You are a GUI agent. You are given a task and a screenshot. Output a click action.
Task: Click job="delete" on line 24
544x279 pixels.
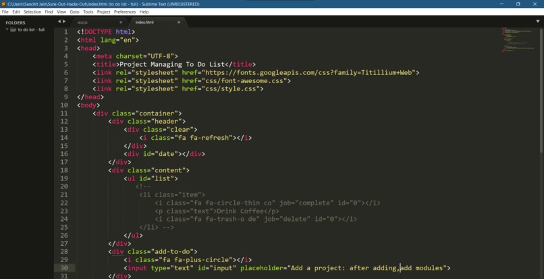tap(287, 220)
